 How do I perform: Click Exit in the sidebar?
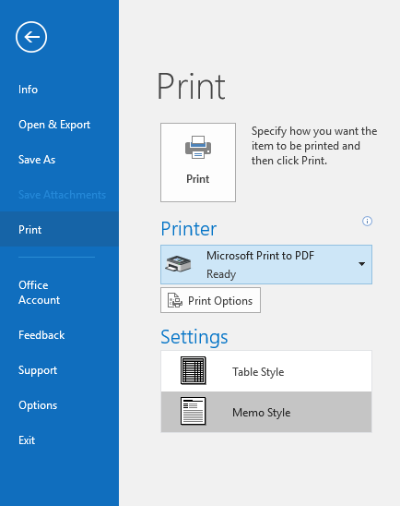pos(59,440)
